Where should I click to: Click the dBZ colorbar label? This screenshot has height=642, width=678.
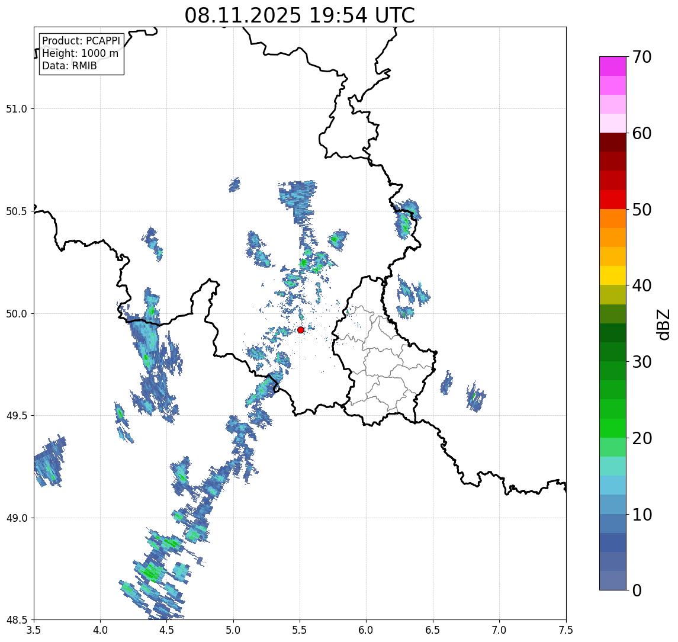pos(663,325)
